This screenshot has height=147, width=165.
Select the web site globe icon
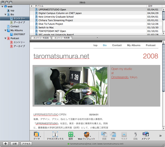(x=5, y=6)
